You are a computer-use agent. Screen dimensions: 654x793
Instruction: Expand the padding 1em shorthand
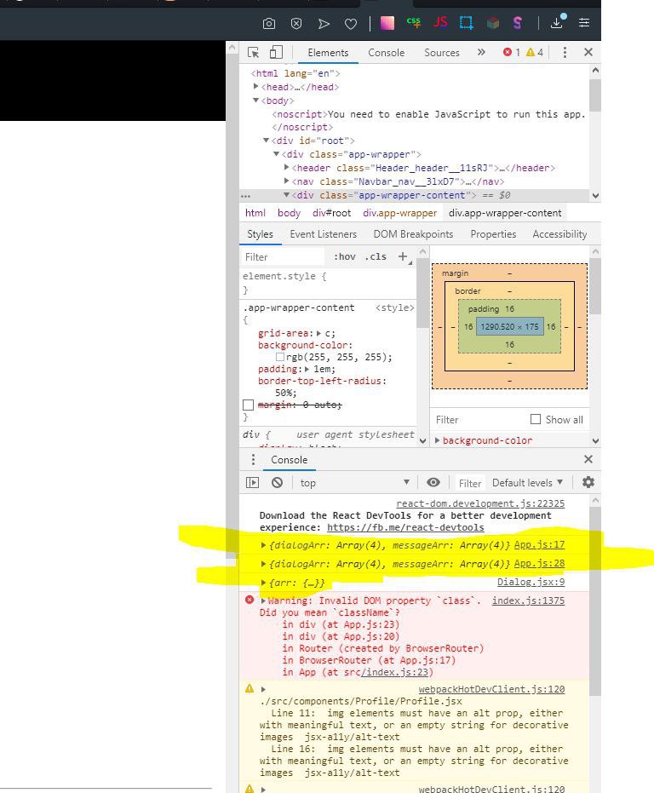[307, 369]
